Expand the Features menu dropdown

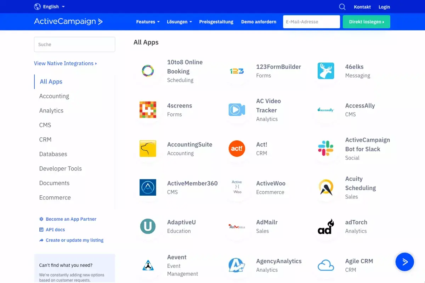[x=148, y=22]
